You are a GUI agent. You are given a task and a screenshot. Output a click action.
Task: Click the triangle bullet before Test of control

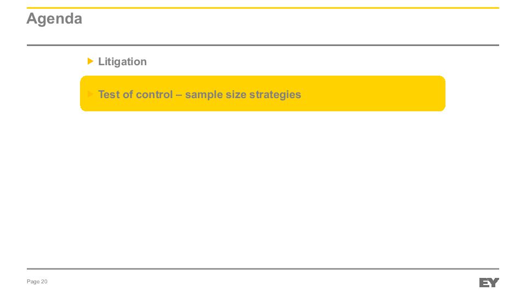(90, 94)
